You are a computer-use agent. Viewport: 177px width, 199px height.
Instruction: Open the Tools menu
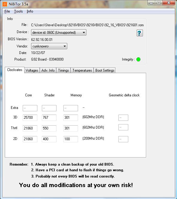pyautogui.click(x=18, y=11)
